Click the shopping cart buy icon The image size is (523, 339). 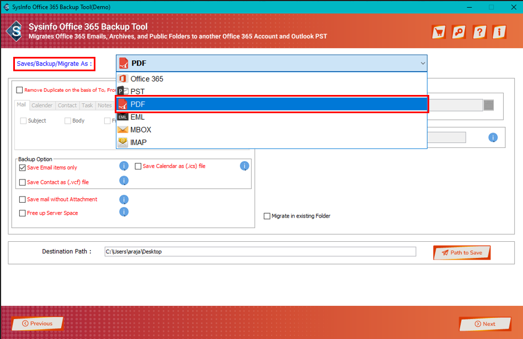click(x=439, y=32)
